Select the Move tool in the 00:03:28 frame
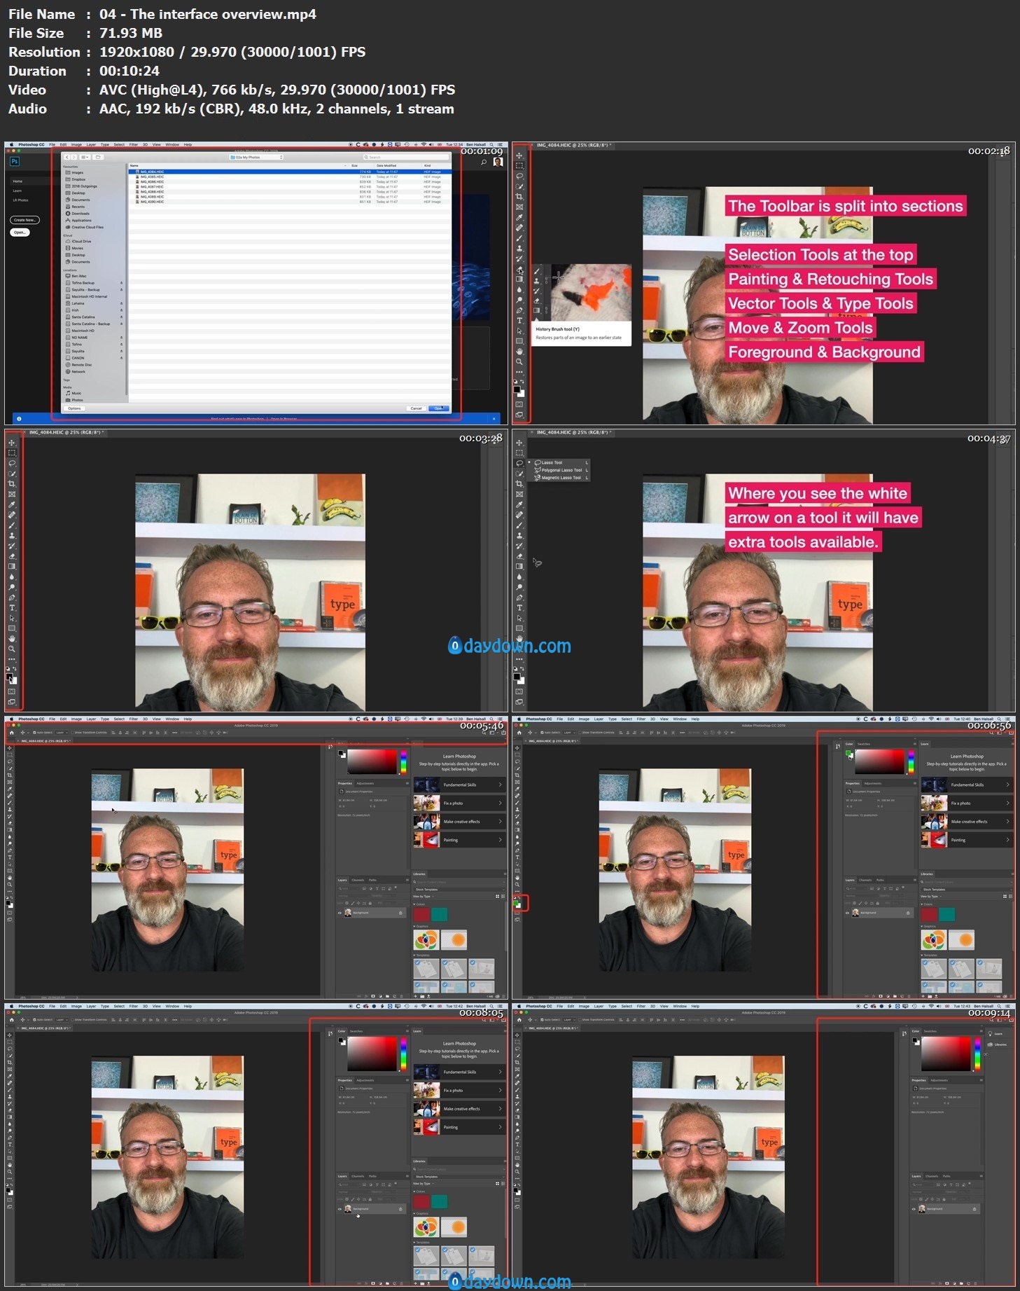The image size is (1020, 1291). pos(11,443)
